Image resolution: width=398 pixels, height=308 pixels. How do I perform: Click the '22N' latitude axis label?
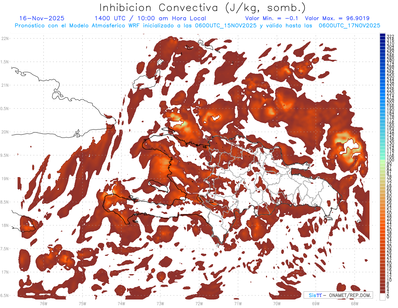(x=5, y=38)
